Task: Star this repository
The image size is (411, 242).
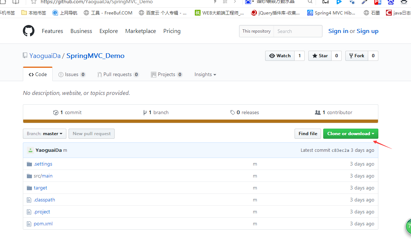Action: 320,56
